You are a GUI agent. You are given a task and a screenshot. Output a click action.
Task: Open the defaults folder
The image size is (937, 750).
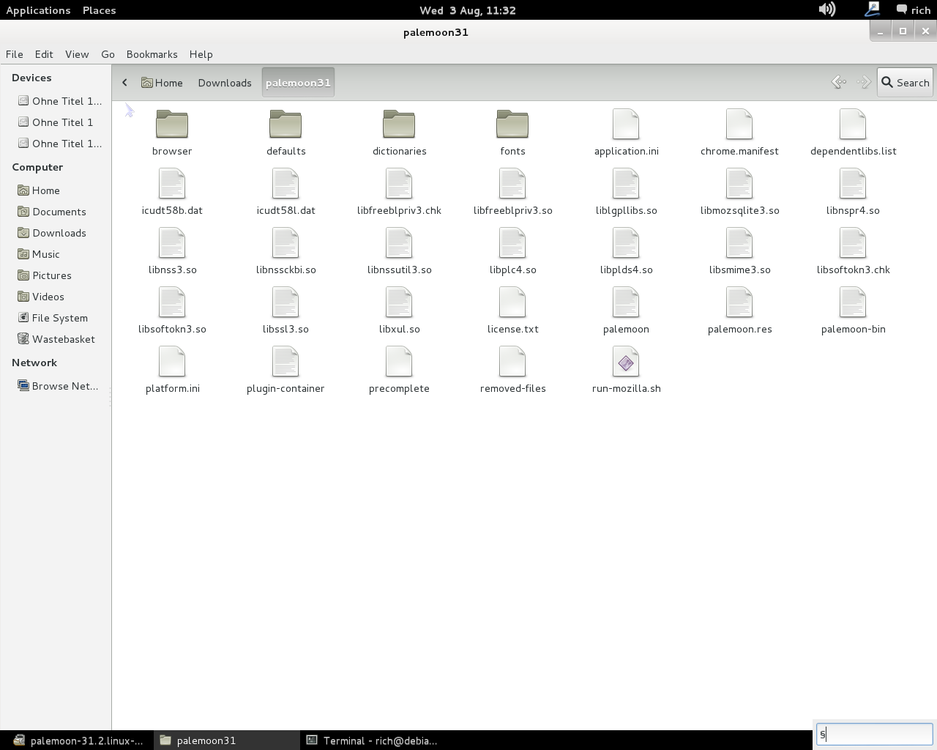click(285, 133)
